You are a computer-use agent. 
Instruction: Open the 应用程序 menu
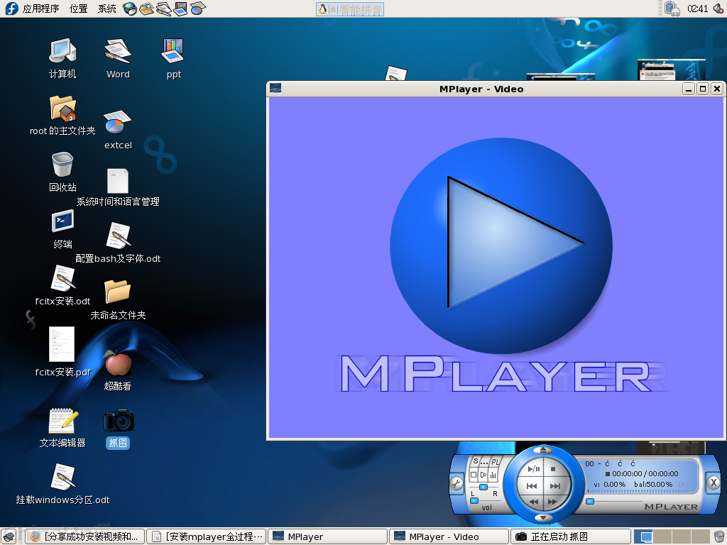tap(42, 9)
